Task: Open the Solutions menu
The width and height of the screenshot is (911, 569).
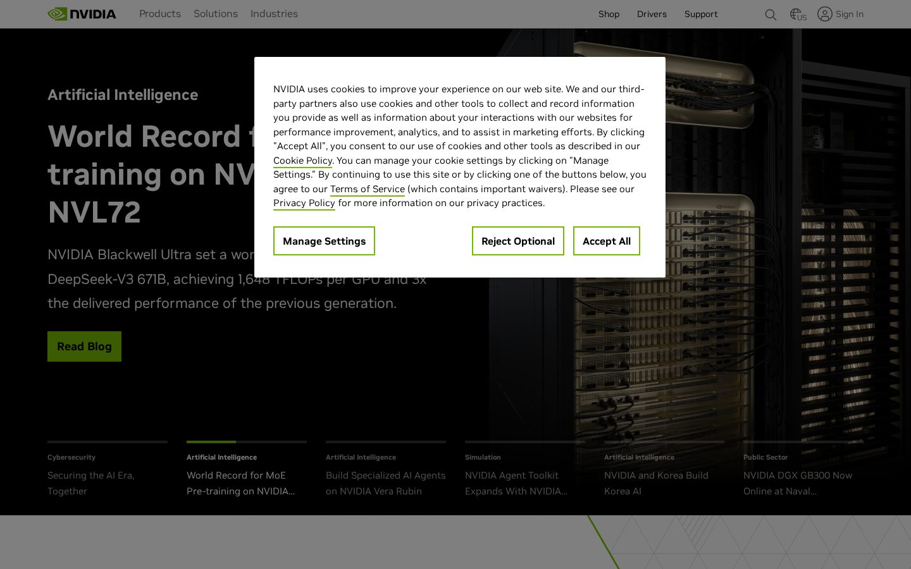Action: click(x=216, y=14)
